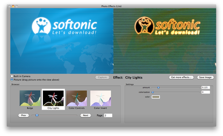The image size is (223, 136).
Task: Go to previous page with Prev
Action: [24, 115]
